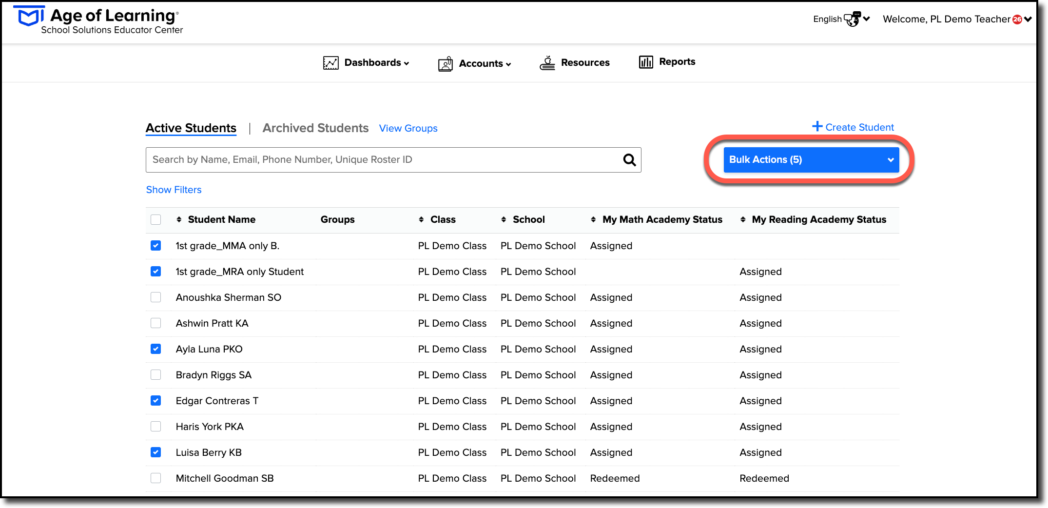Click the Resources apple-on-books icon
This screenshot has width=1048, height=508.
coord(547,63)
